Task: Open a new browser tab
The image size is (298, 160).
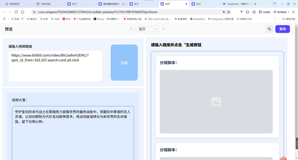Action: click(x=255, y=4)
